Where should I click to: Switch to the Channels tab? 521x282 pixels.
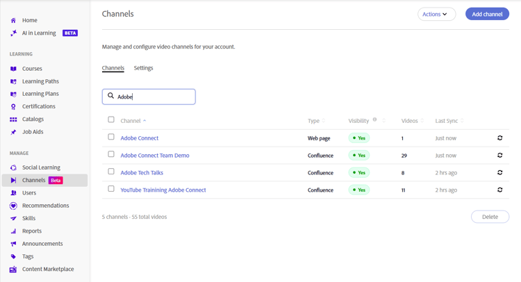click(x=113, y=68)
